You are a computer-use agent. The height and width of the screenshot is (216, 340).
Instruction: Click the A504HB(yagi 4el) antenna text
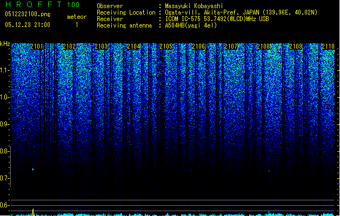click(191, 25)
